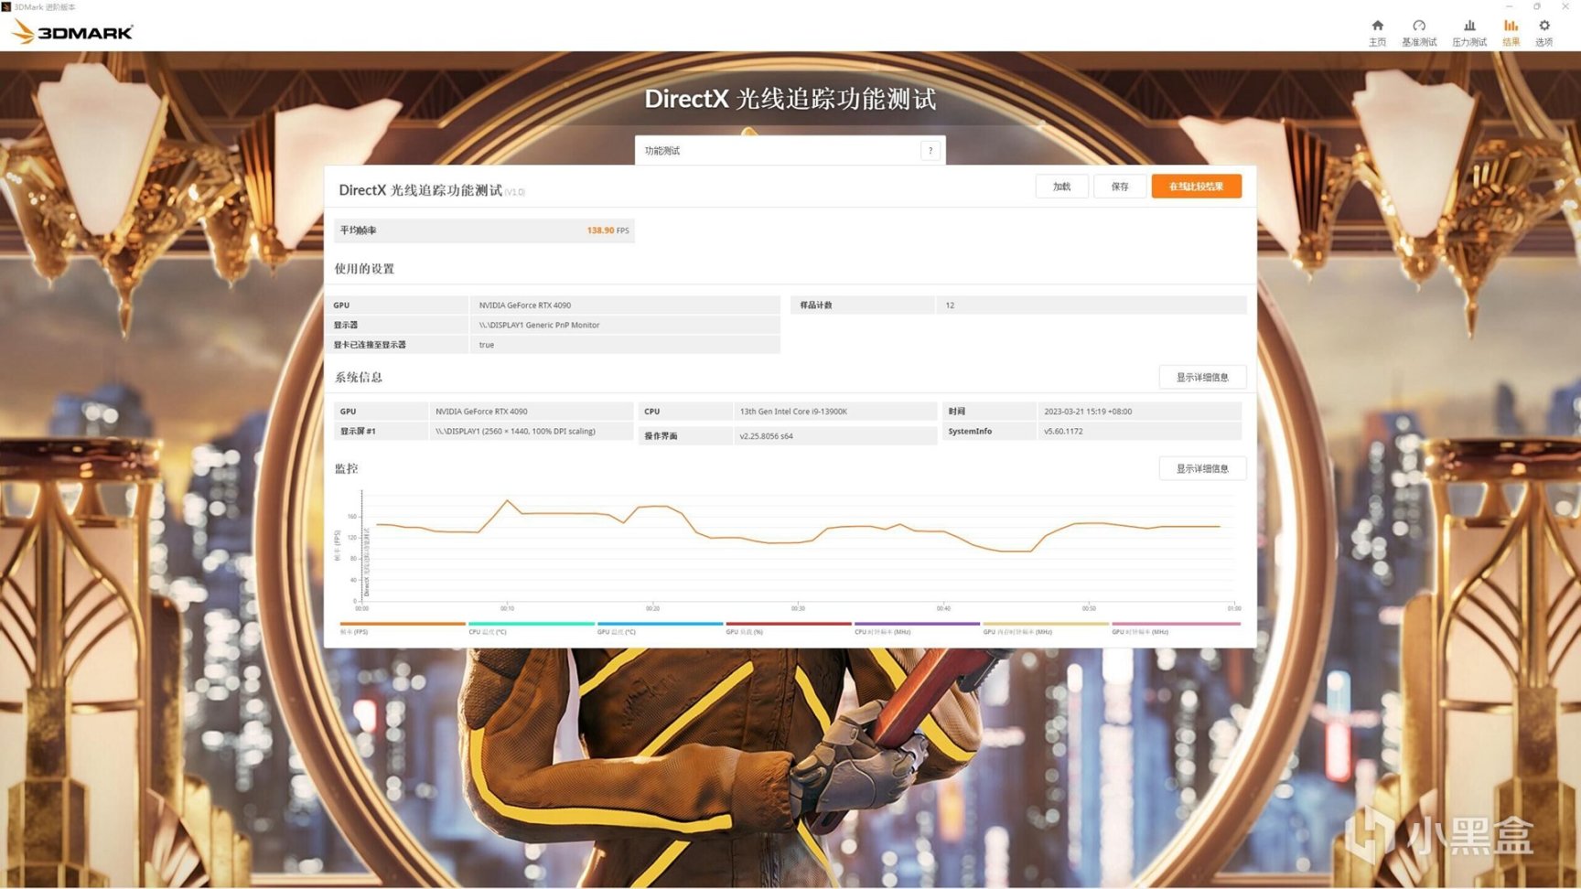Toggle the GPU 时钟频率 (MHz) legend series

[1176, 628]
